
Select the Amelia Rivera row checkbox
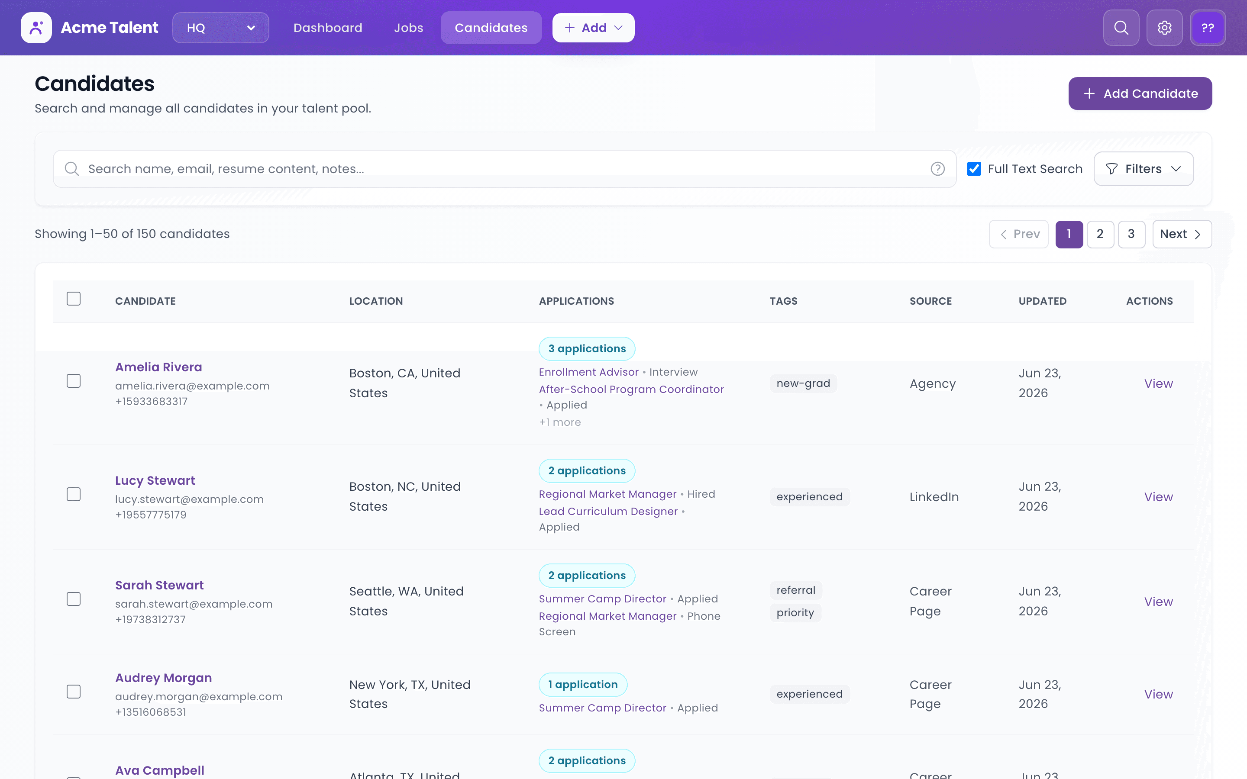74,381
